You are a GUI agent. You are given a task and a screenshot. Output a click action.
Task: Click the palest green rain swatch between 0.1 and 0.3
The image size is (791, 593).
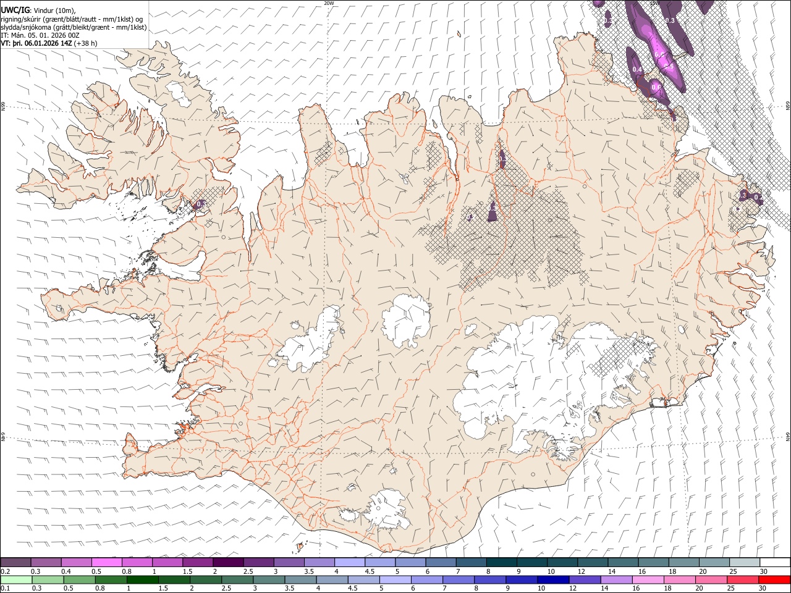(16, 579)
